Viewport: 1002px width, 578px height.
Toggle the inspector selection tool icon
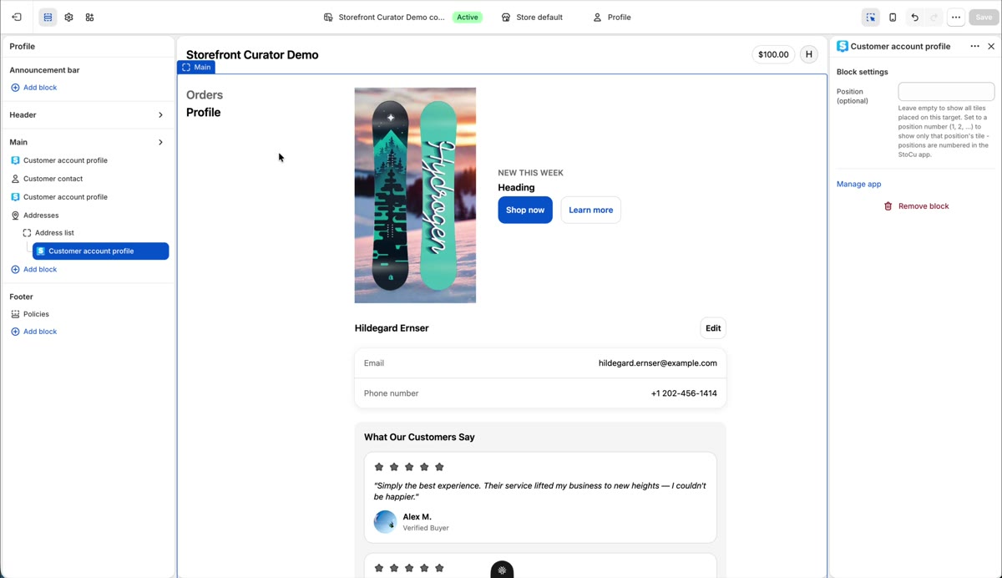[x=871, y=18]
